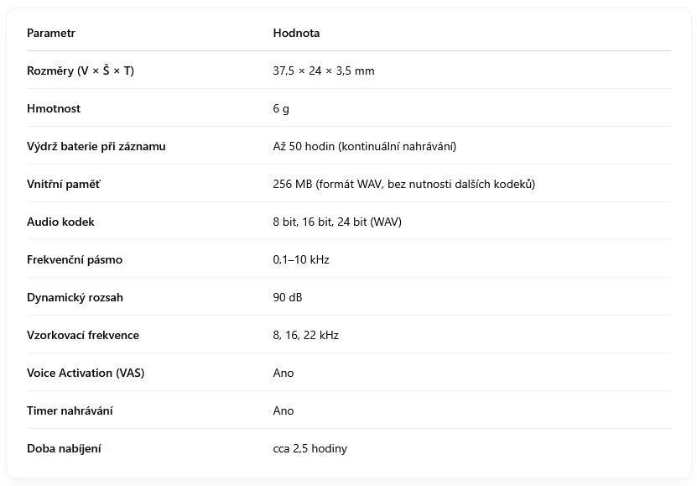The height and width of the screenshot is (486, 697).
Task: Select the Audio kodek label
Action: tap(60, 222)
